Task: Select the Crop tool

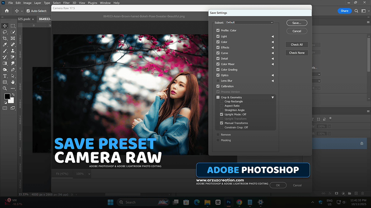Action: (5, 38)
